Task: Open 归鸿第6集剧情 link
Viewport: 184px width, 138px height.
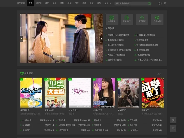Action: click(142, 40)
